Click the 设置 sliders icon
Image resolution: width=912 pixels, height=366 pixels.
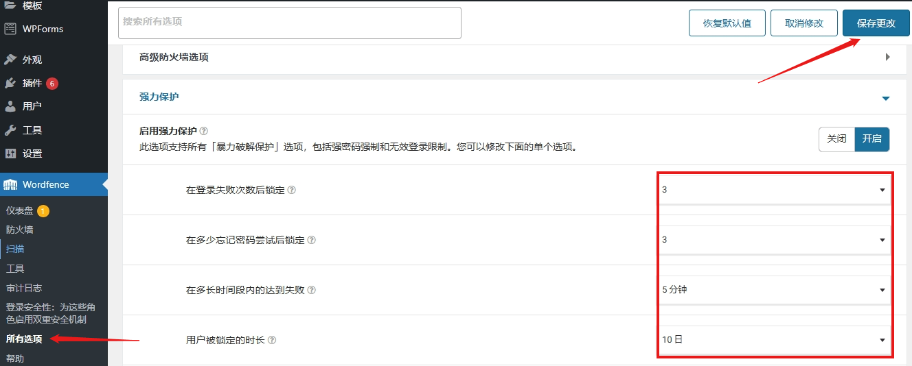[x=10, y=154]
